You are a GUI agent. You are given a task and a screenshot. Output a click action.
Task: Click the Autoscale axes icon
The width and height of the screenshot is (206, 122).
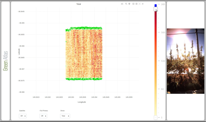click(x=139, y=4)
